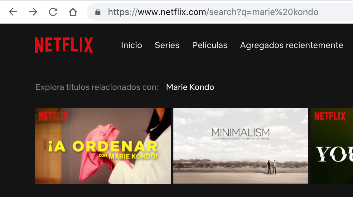Viewport: 353px width, 197px height.
Task: Click the Netflix badge on ¡A Ordenar poster
Action: click(x=53, y=116)
